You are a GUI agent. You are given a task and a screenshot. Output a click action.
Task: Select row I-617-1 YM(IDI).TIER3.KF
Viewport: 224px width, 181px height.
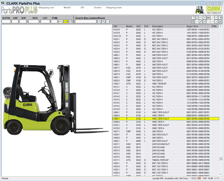[166, 160]
